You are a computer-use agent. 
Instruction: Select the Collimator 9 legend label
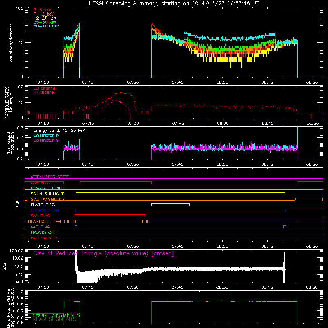pos(46,140)
